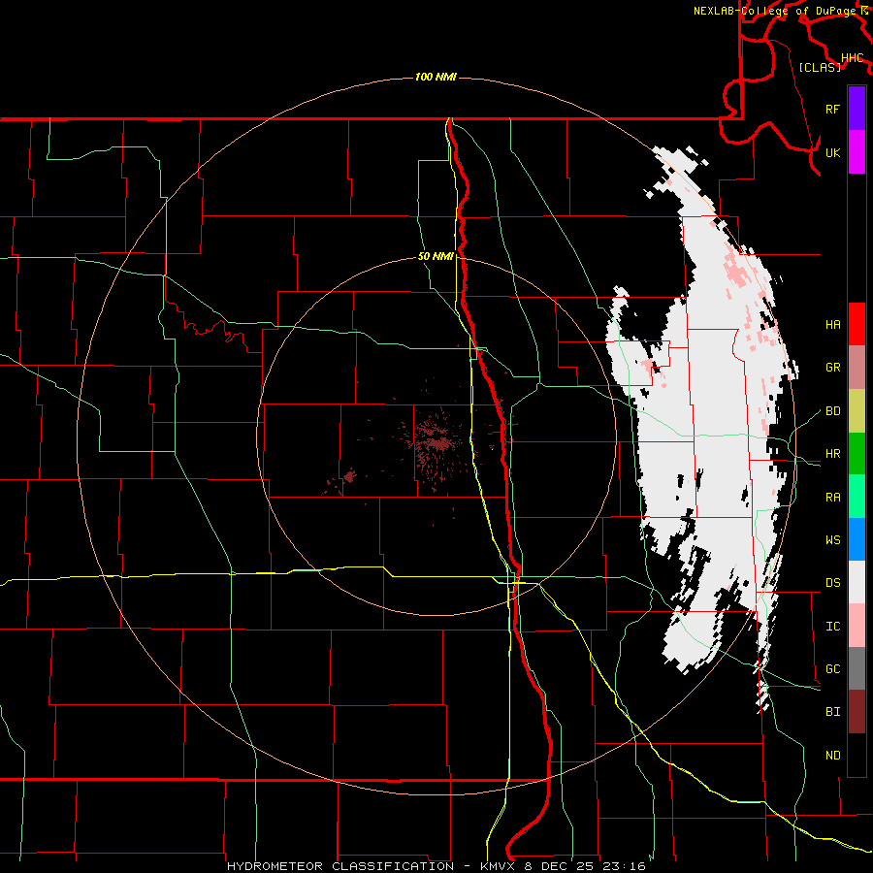Click the ND black legend color block
This screenshot has width=873, height=873.
click(x=857, y=755)
